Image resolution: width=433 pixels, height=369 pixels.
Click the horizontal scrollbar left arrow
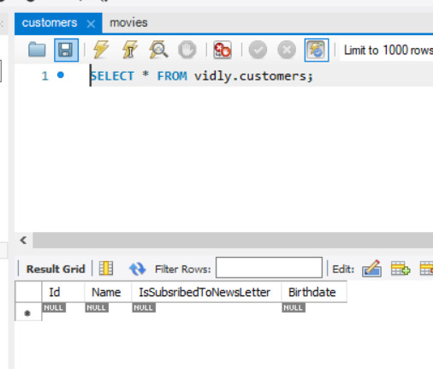(x=23, y=241)
